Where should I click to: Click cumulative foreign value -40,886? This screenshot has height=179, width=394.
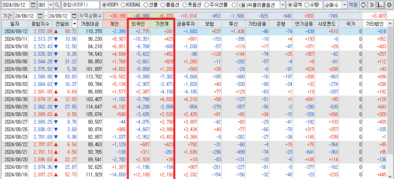pos(141,16)
